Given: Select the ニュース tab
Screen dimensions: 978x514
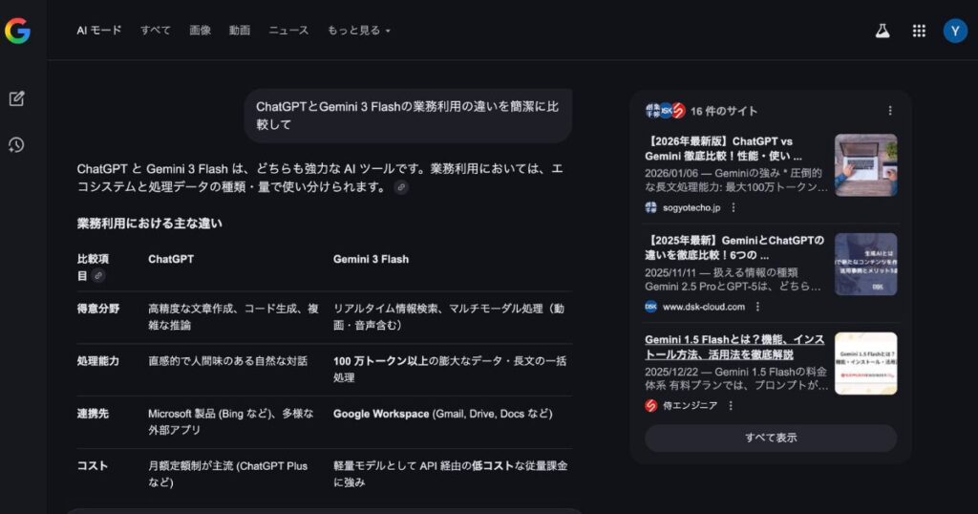Looking at the screenshot, I should 288,31.
